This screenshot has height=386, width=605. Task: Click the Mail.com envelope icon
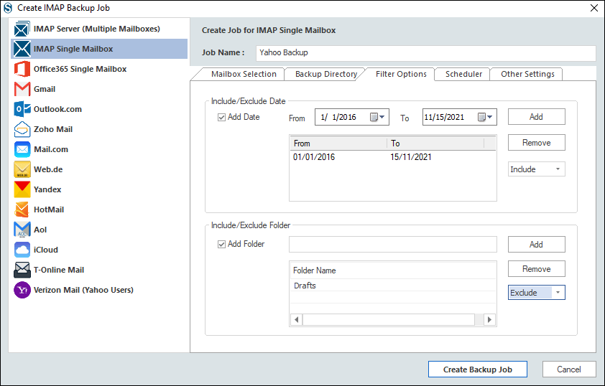(22, 149)
